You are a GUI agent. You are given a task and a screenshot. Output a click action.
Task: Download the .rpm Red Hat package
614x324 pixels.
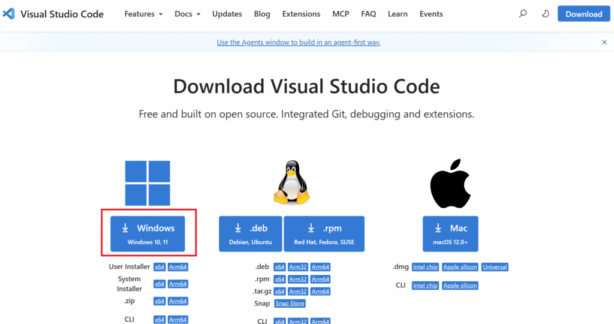(324, 234)
